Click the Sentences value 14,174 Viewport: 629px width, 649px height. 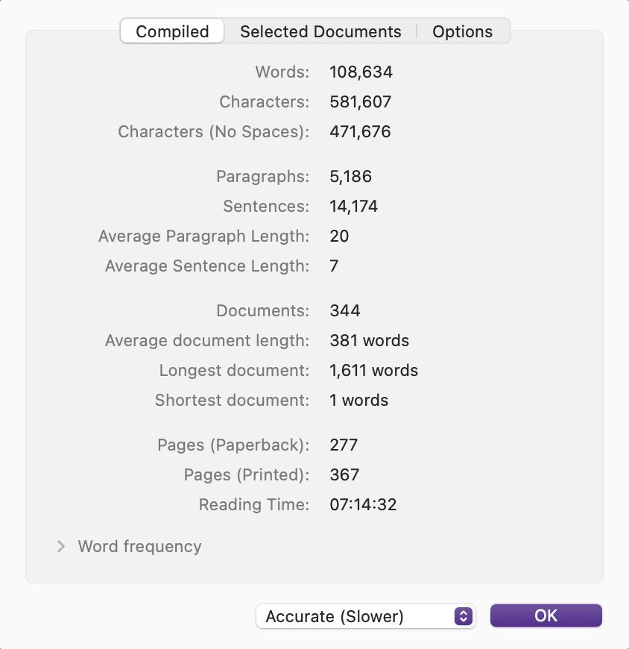pyautogui.click(x=353, y=206)
